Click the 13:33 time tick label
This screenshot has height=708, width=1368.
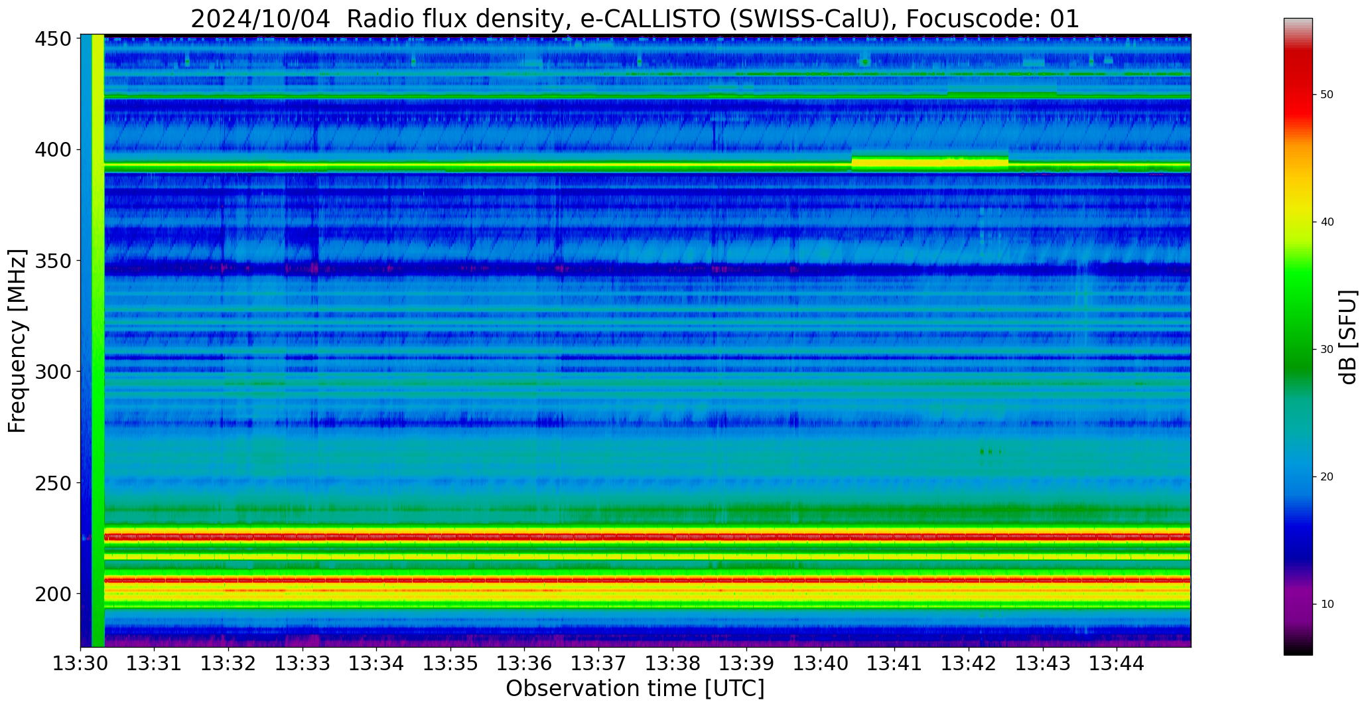(303, 663)
